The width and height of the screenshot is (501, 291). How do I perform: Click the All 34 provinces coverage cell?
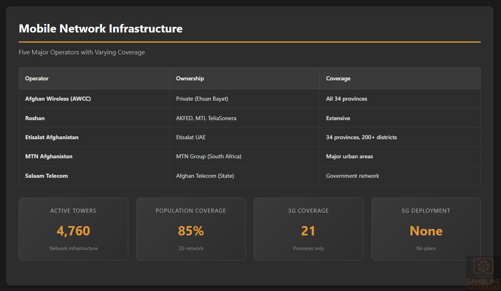coord(347,99)
